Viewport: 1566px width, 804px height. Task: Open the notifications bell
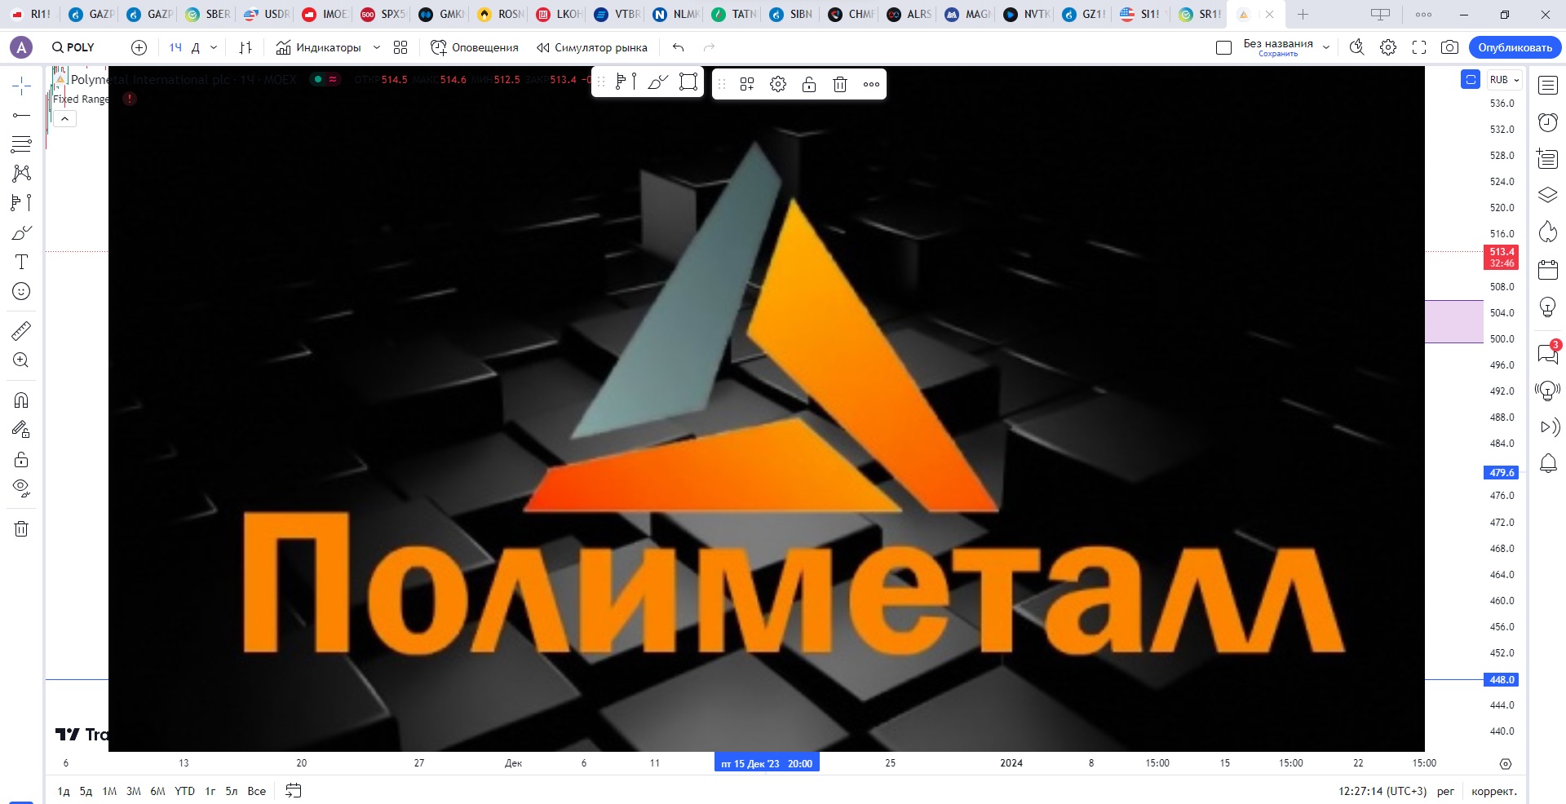[1548, 464]
